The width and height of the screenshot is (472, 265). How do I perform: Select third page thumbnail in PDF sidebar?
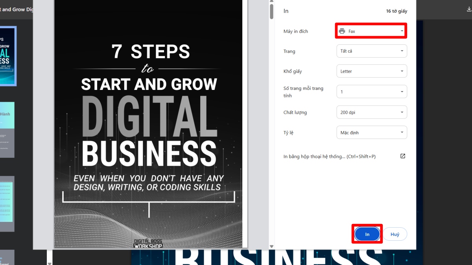point(7,204)
